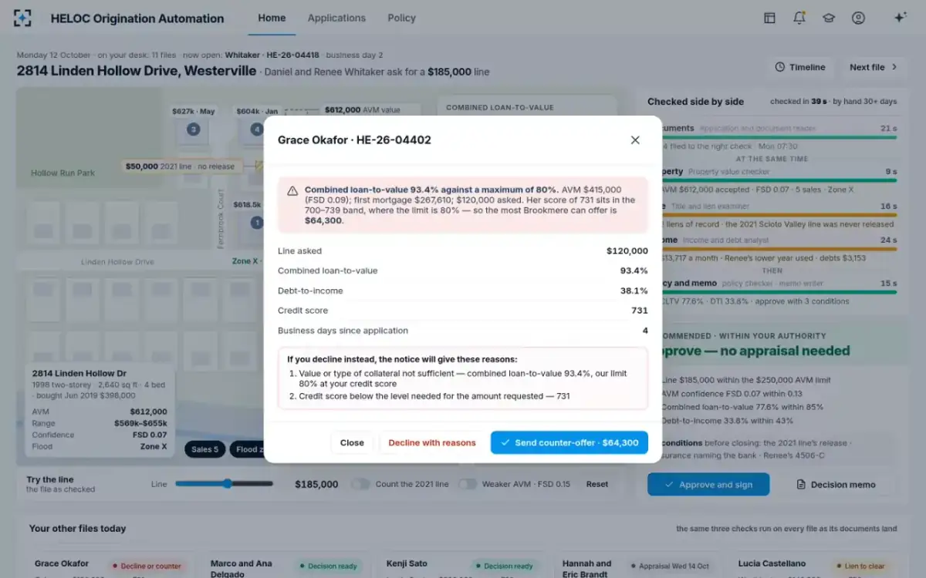
Task: Open the Policy tab
Action: coord(401,18)
